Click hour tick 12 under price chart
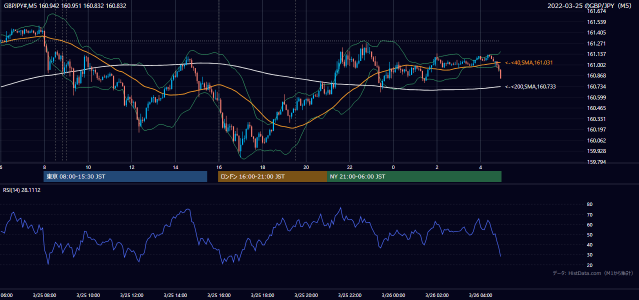Screen dimensions: 639x300 coord(132,167)
